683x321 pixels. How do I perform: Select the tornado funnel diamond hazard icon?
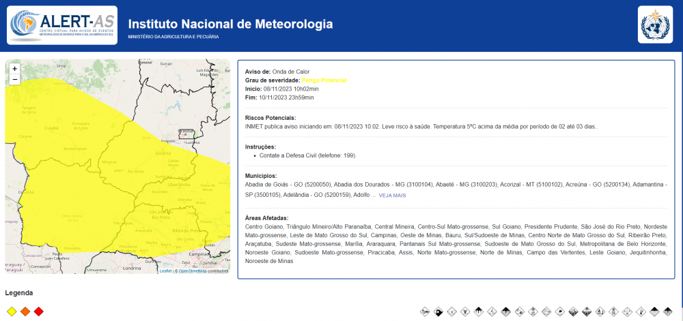click(465, 311)
